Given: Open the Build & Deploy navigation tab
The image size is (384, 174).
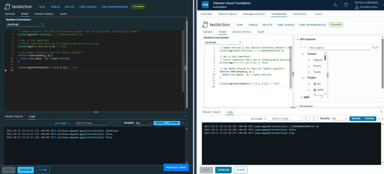Looking at the screenshot, I should tap(227, 14).
